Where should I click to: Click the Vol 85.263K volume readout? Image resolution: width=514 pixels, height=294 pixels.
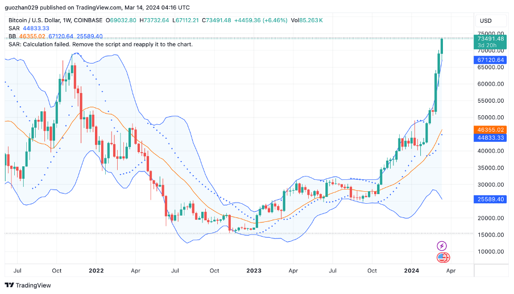(307, 20)
